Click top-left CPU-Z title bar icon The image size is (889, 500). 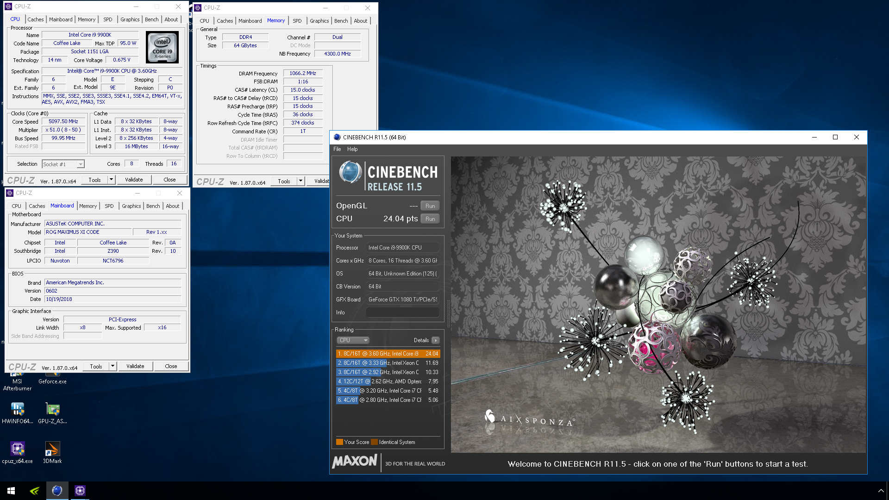pyautogui.click(x=8, y=6)
